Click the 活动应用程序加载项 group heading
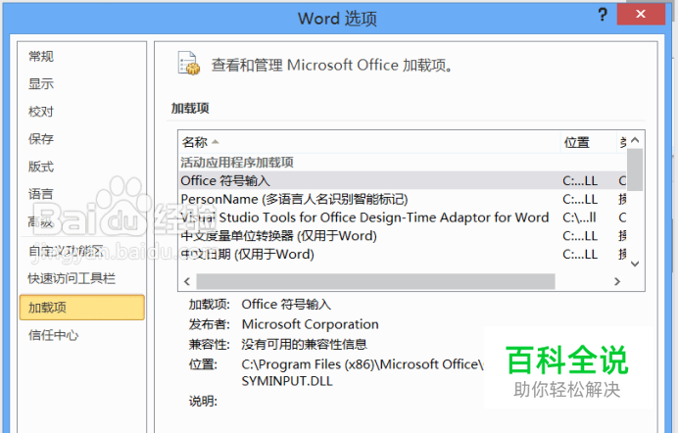Image resolution: width=678 pixels, height=433 pixels. tap(237, 163)
